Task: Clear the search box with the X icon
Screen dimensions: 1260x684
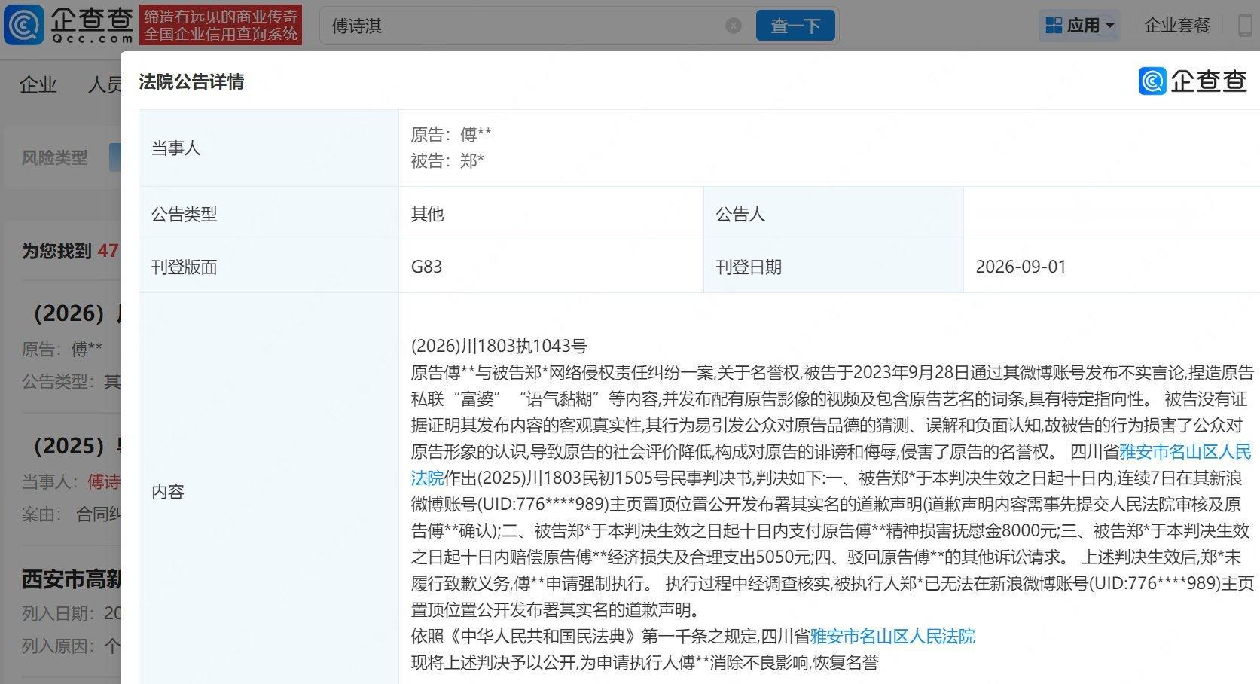Action: (x=733, y=26)
